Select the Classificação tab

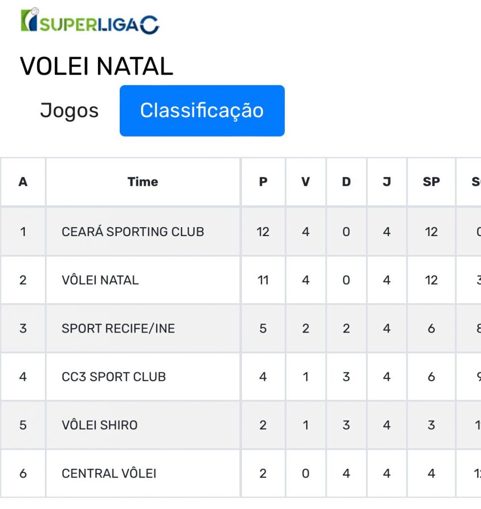pyautogui.click(x=202, y=111)
